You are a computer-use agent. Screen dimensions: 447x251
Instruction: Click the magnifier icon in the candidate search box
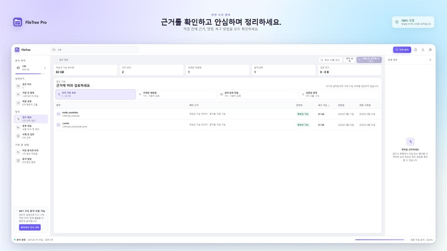pos(322,60)
